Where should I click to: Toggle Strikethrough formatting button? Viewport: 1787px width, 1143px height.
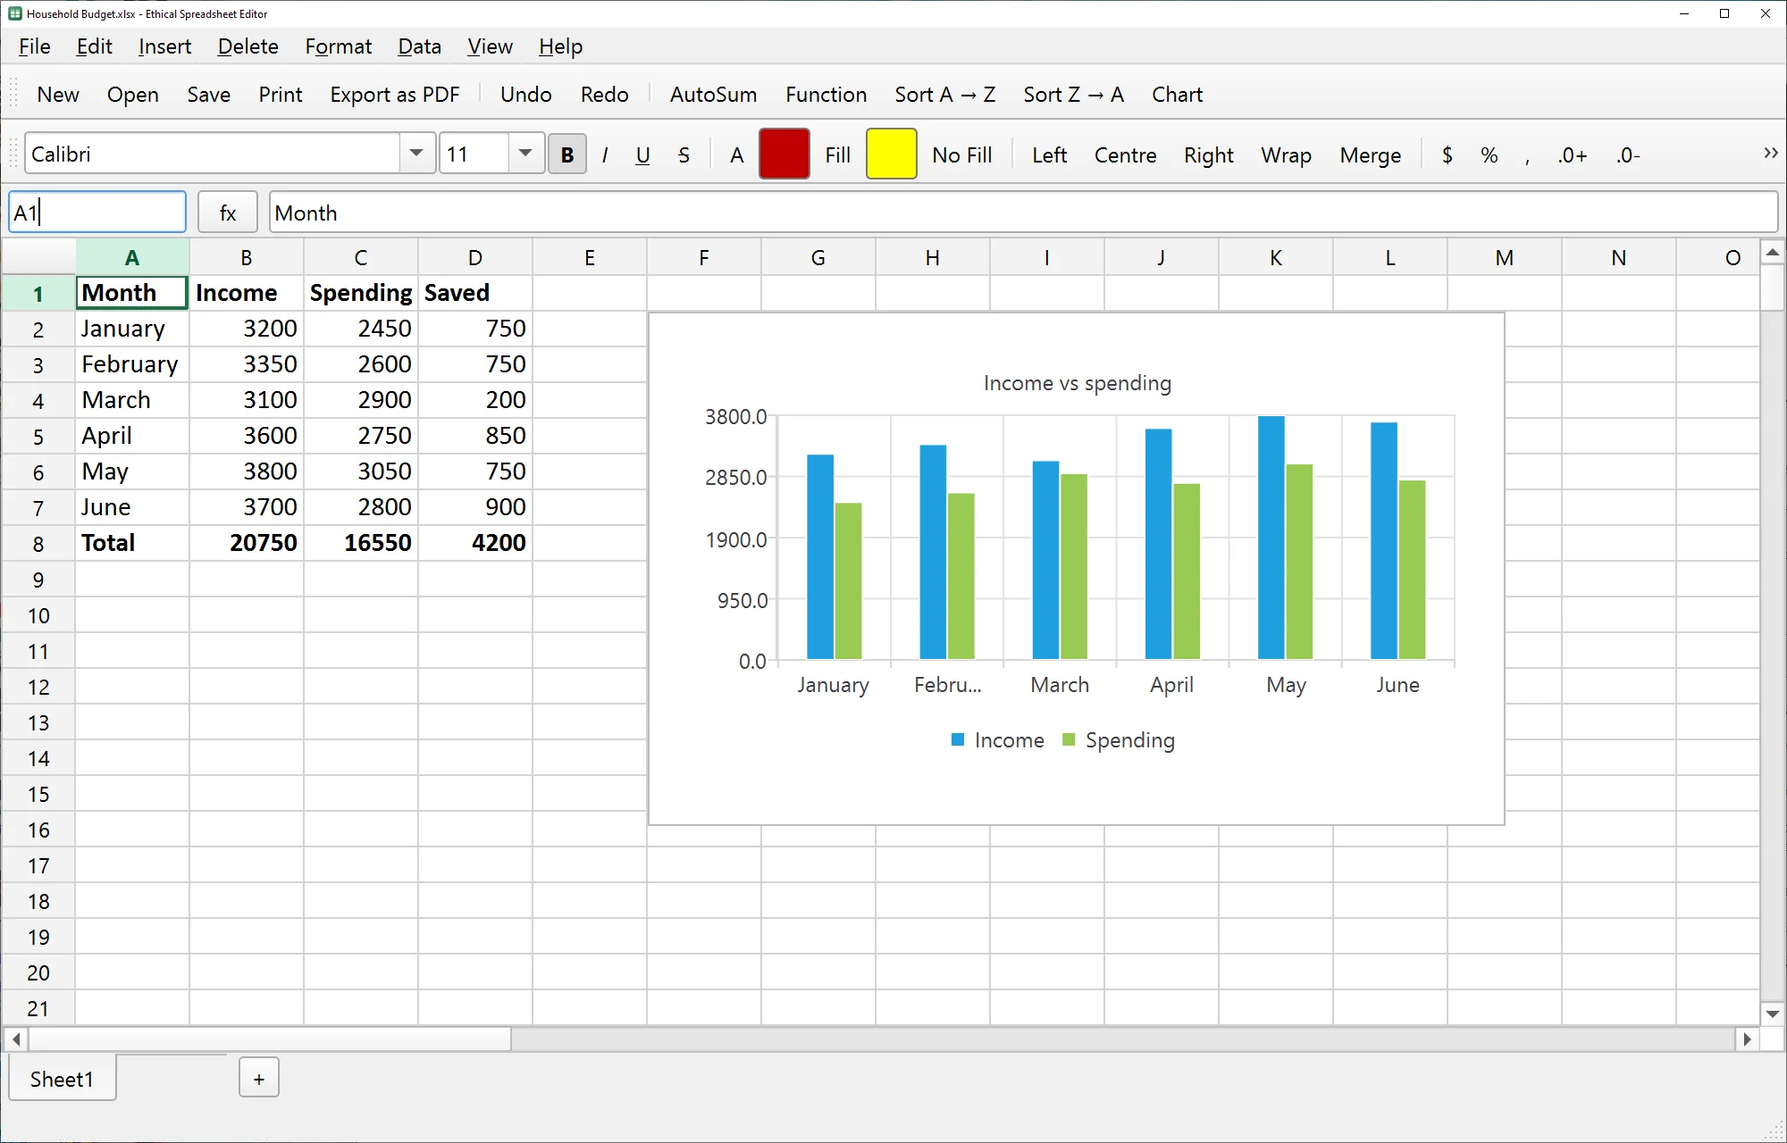684,154
